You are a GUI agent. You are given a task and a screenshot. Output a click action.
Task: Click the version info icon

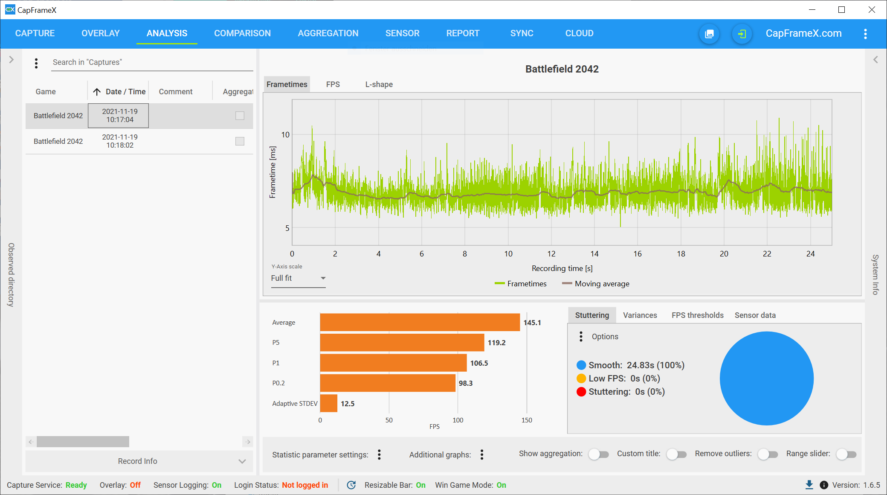[824, 485]
